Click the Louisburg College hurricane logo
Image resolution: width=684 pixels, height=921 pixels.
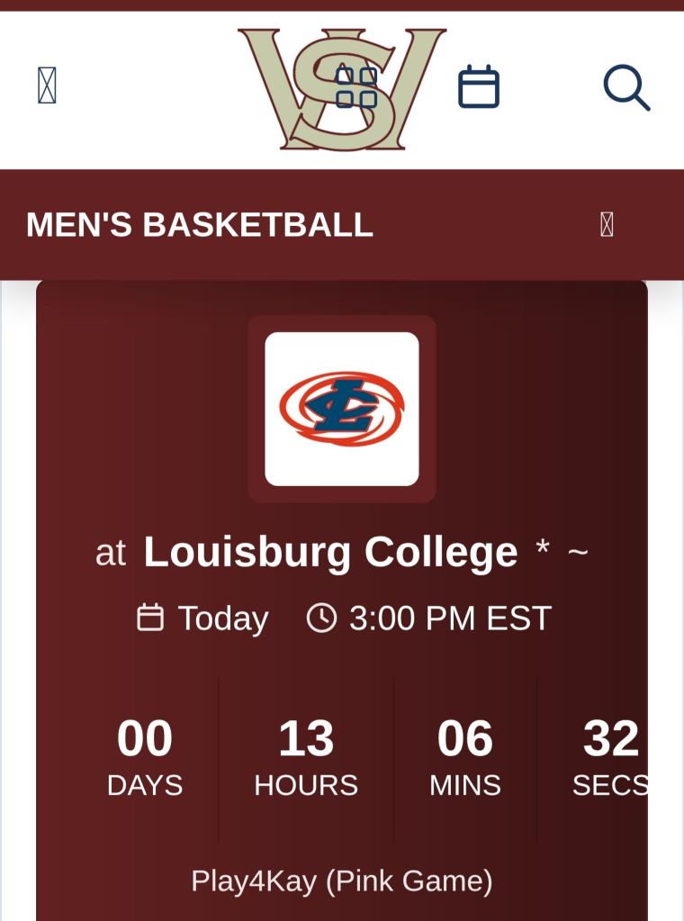pyautogui.click(x=342, y=409)
